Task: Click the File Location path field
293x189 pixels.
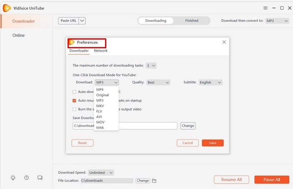Action: point(107,181)
